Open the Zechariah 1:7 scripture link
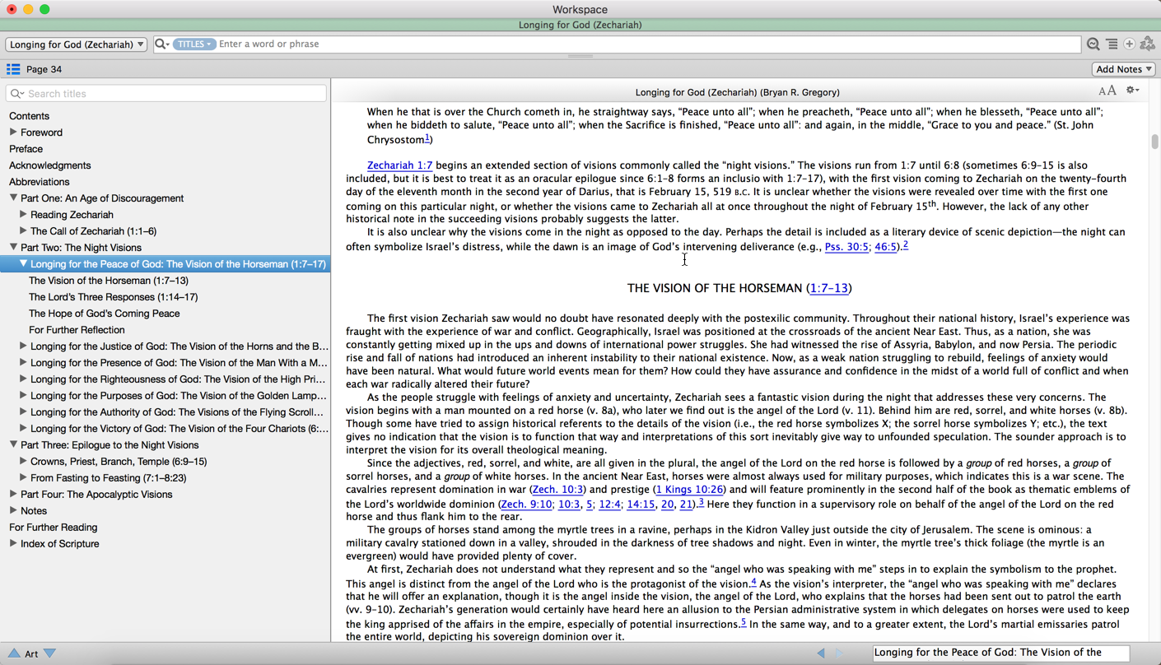The image size is (1161, 665). click(x=399, y=165)
